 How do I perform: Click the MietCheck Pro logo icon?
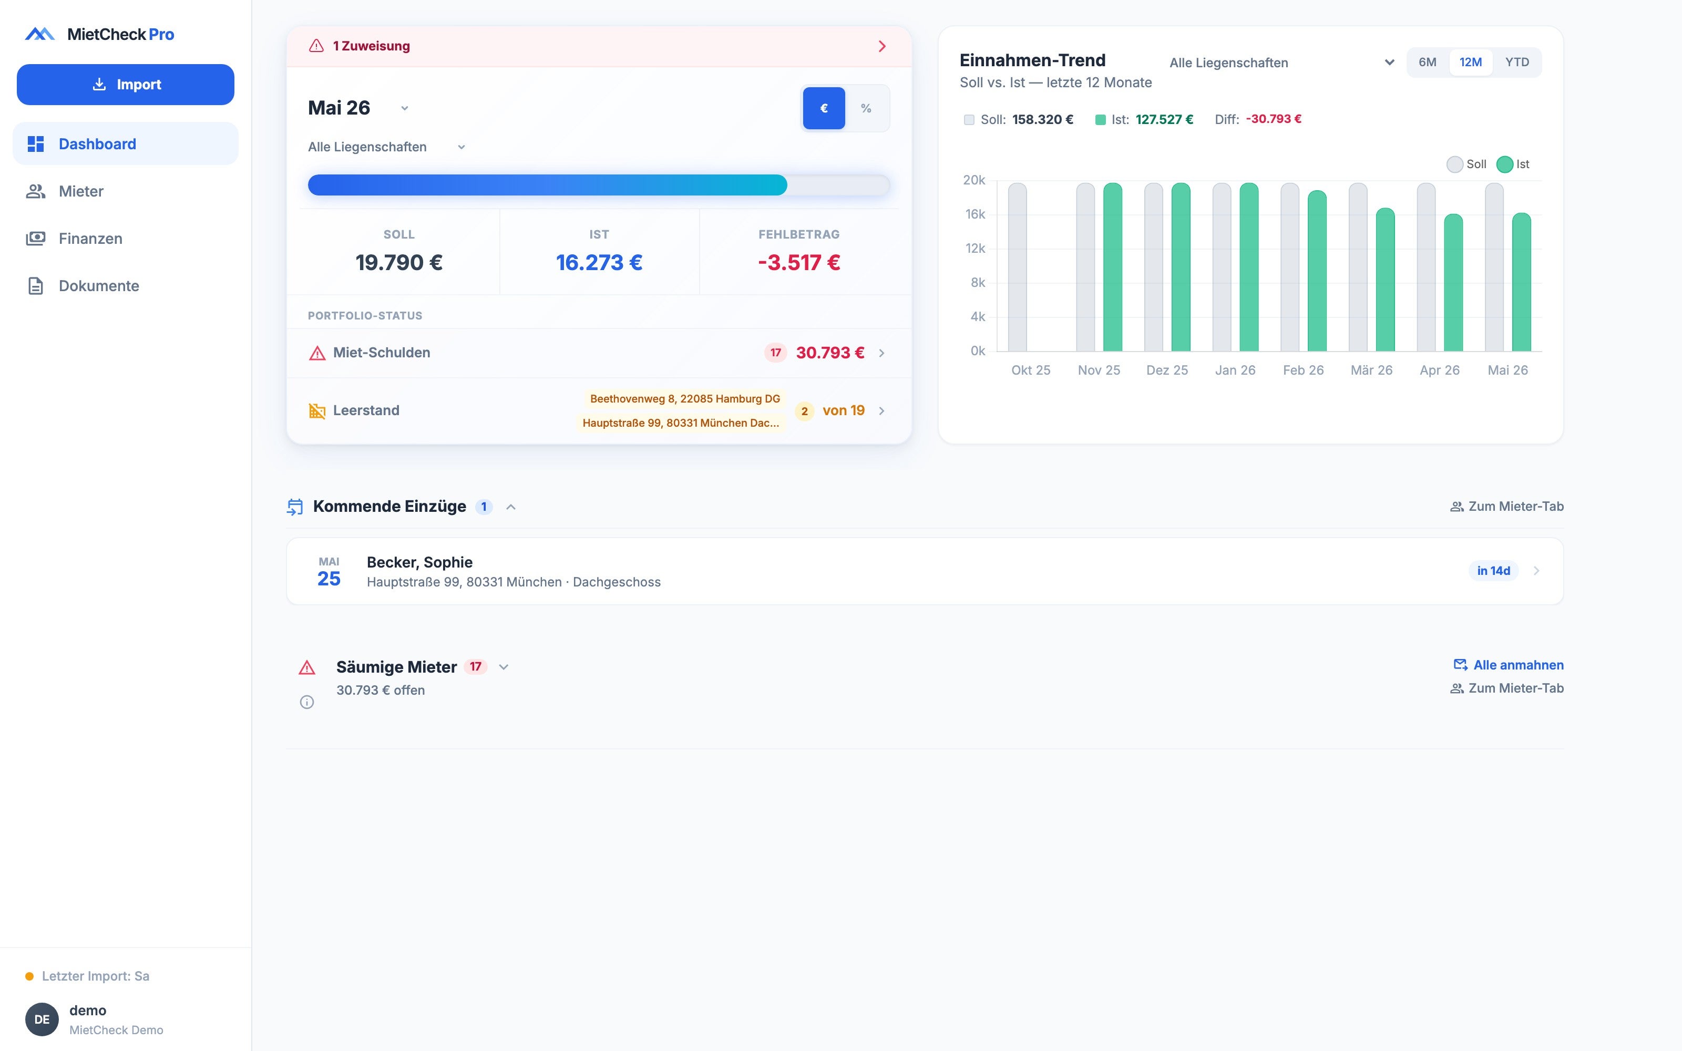[x=39, y=34]
